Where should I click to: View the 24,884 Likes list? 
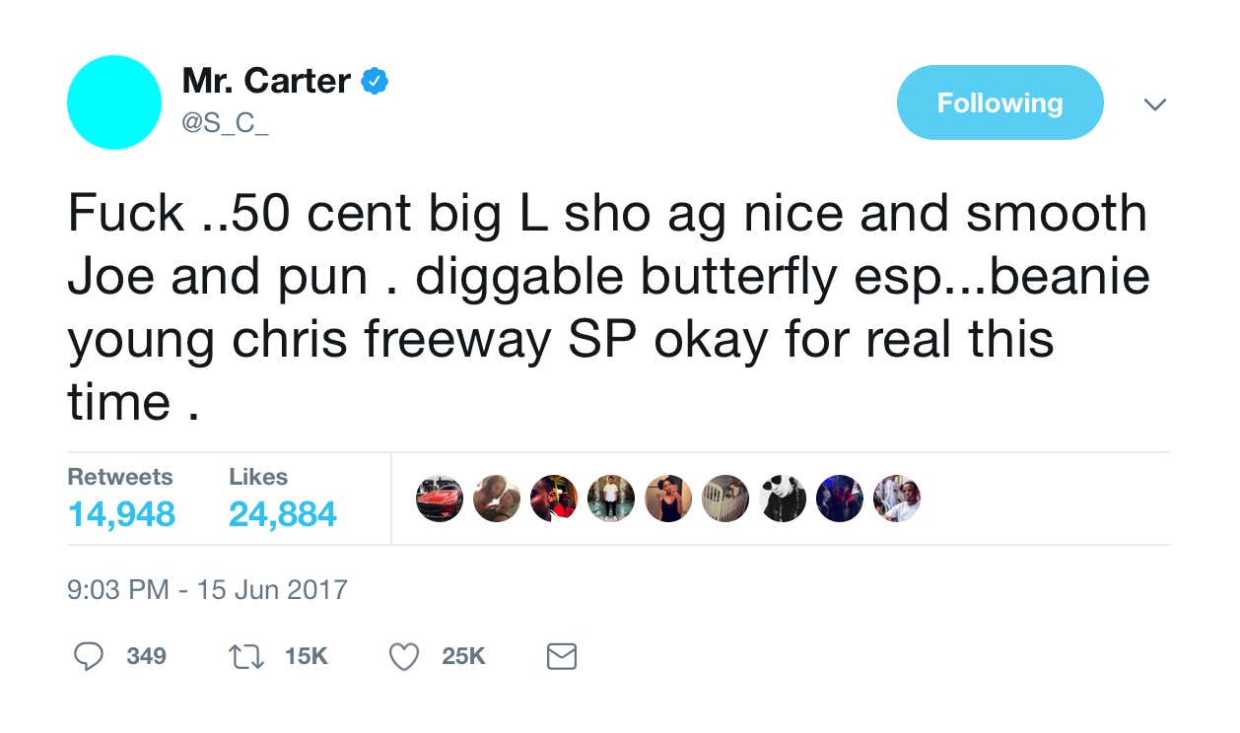click(283, 499)
